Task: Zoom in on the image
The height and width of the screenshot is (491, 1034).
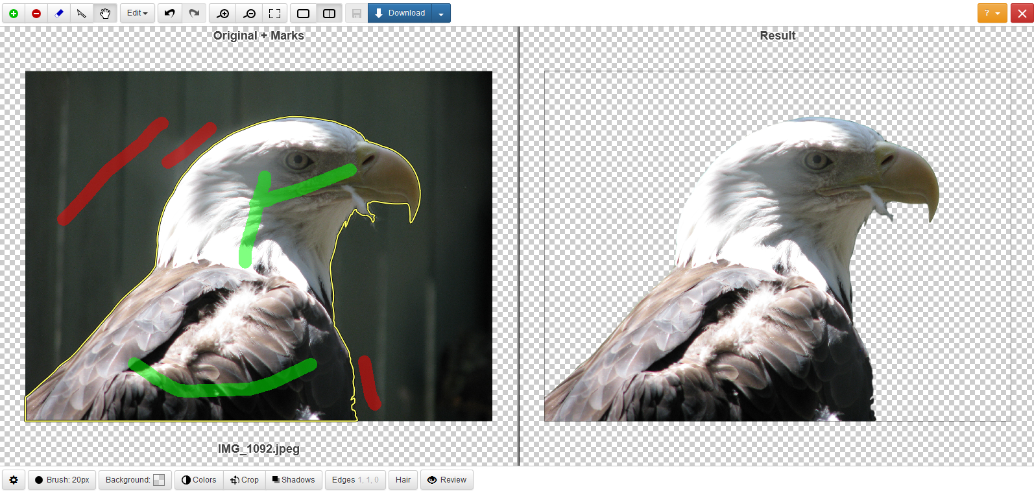Action: pyautogui.click(x=223, y=13)
